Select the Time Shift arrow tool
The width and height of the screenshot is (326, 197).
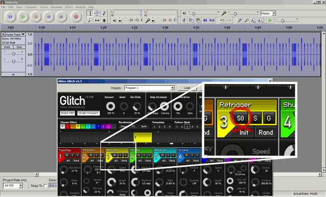coord(97,20)
